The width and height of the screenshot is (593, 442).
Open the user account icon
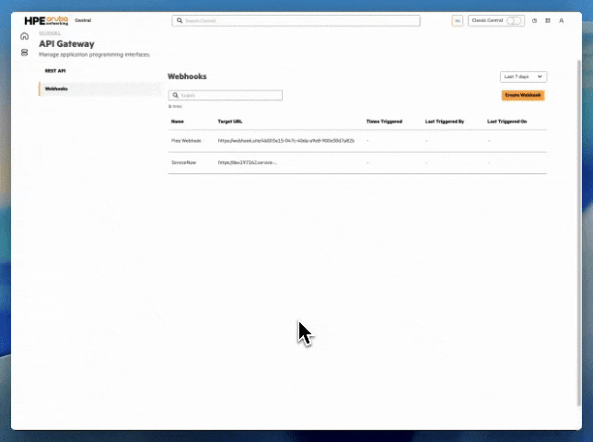(562, 21)
